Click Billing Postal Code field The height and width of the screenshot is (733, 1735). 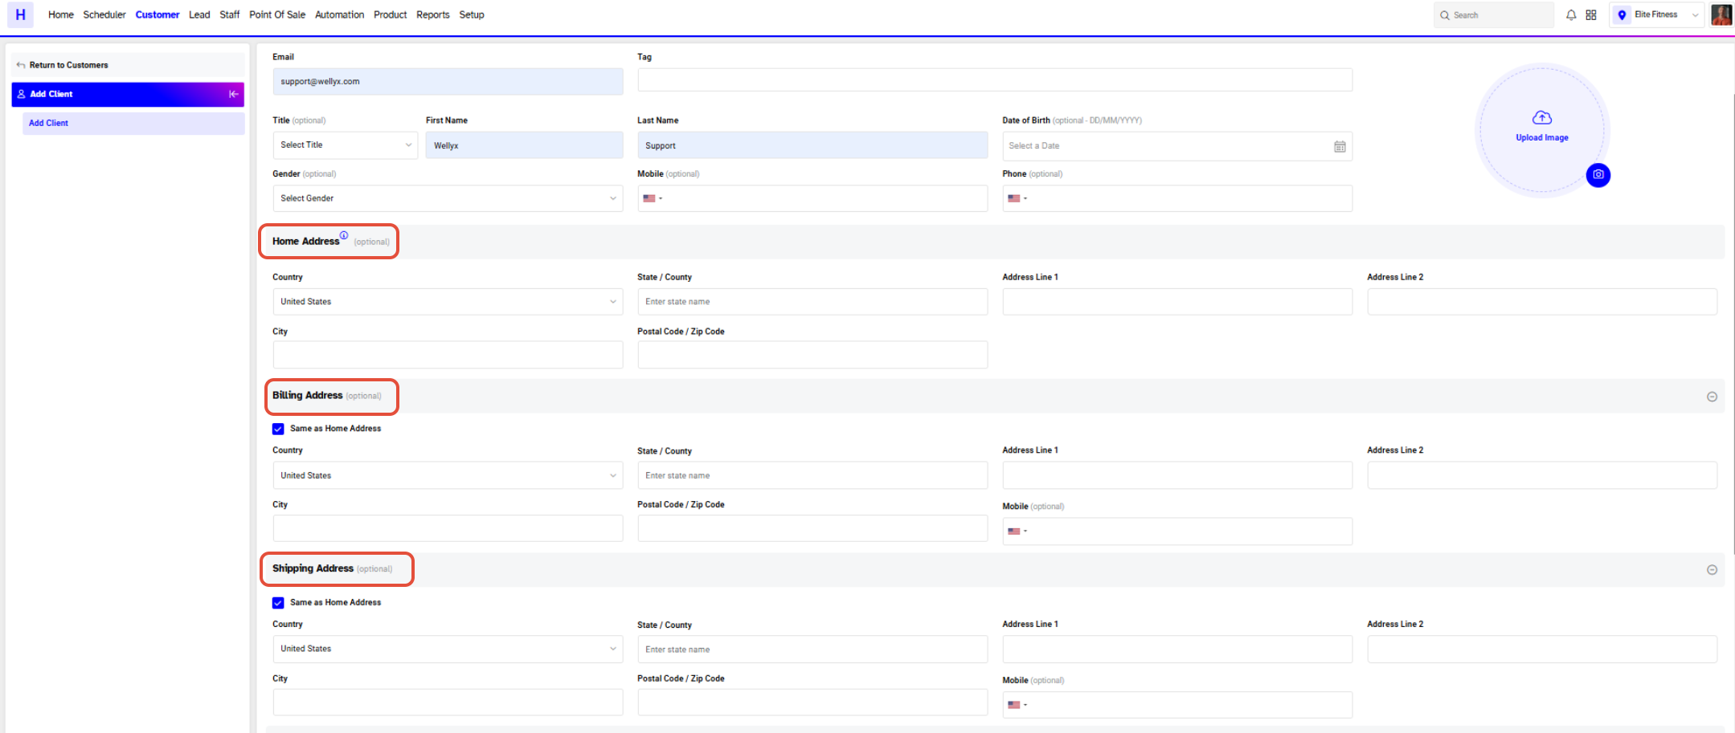click(x=812, y=528)
